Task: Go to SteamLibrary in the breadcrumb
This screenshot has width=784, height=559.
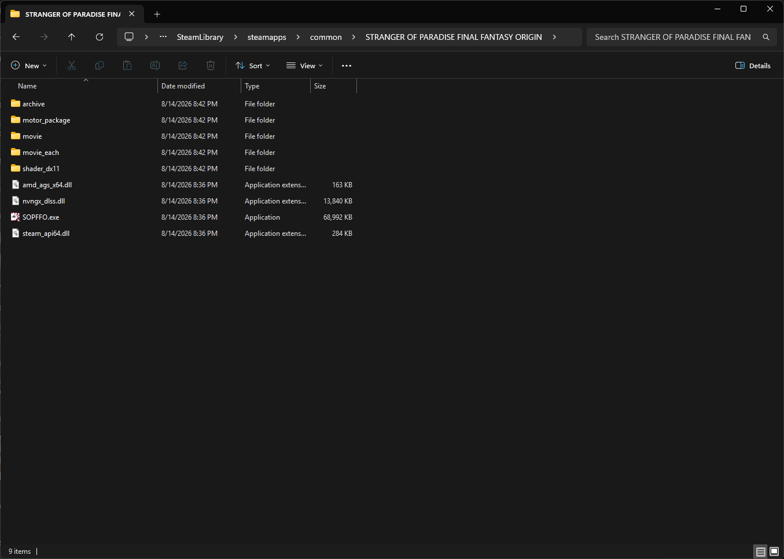Action: [200, 37]
